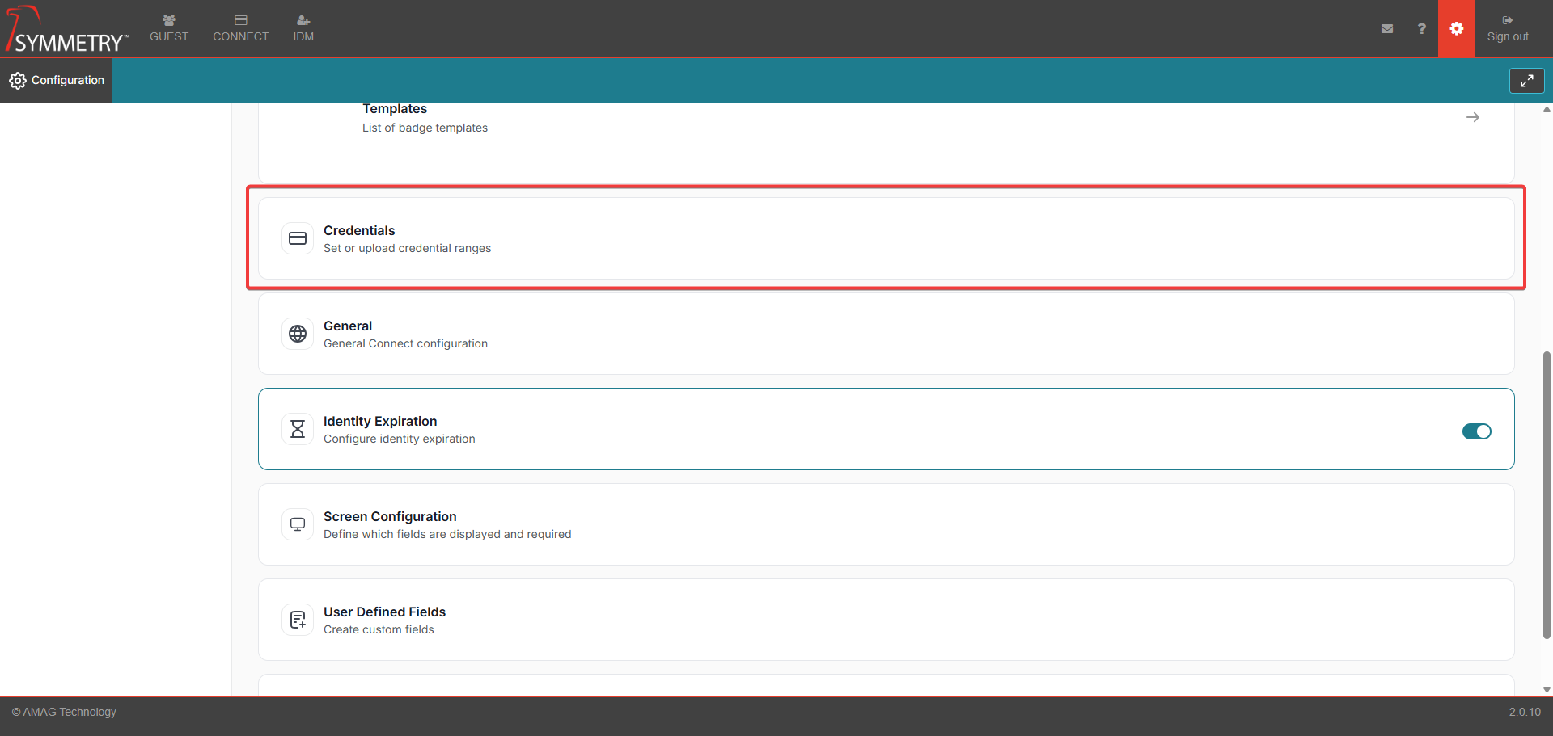Switch to the CONNECT module
Viewport: 1553px width, 736px height.
240,28
